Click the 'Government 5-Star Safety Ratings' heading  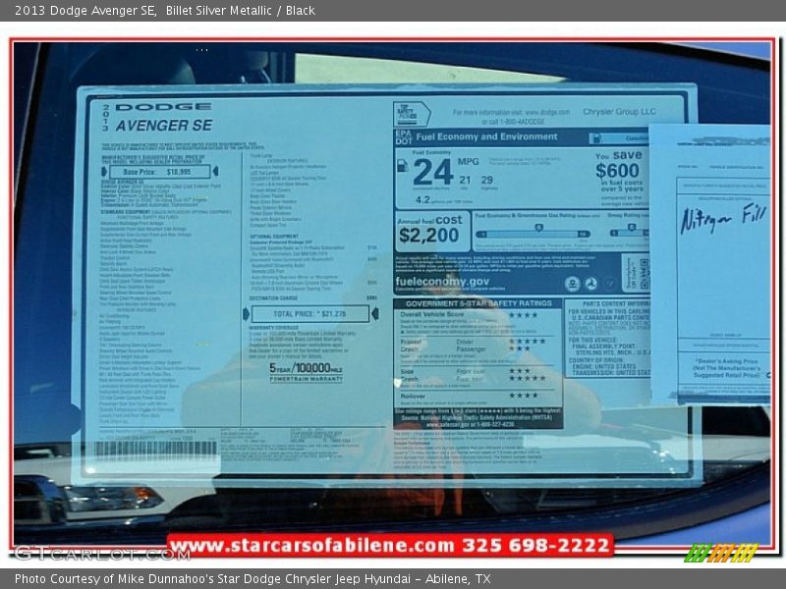(478, 303)
